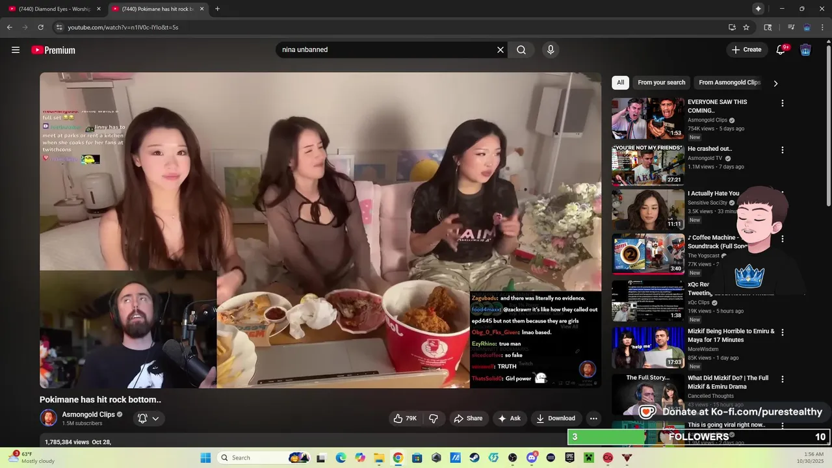The height and width of the screenshot is (468, 832).
Task: Open the media controls toolbar icon
Action: (x=791, y=27)
